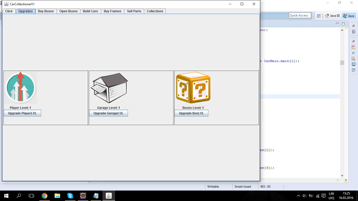358x201 pixels.
Task: Switch to the Click tab
Action: [9, 11]
